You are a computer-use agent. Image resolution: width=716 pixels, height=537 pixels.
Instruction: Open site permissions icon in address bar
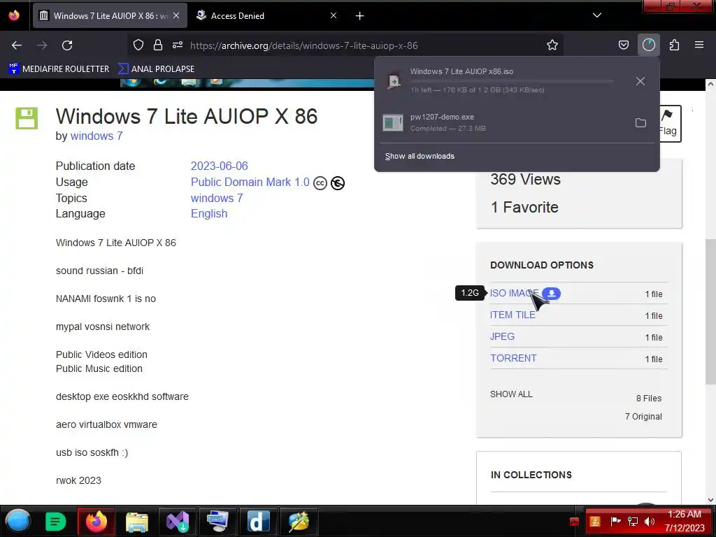(x=178, y=45)
